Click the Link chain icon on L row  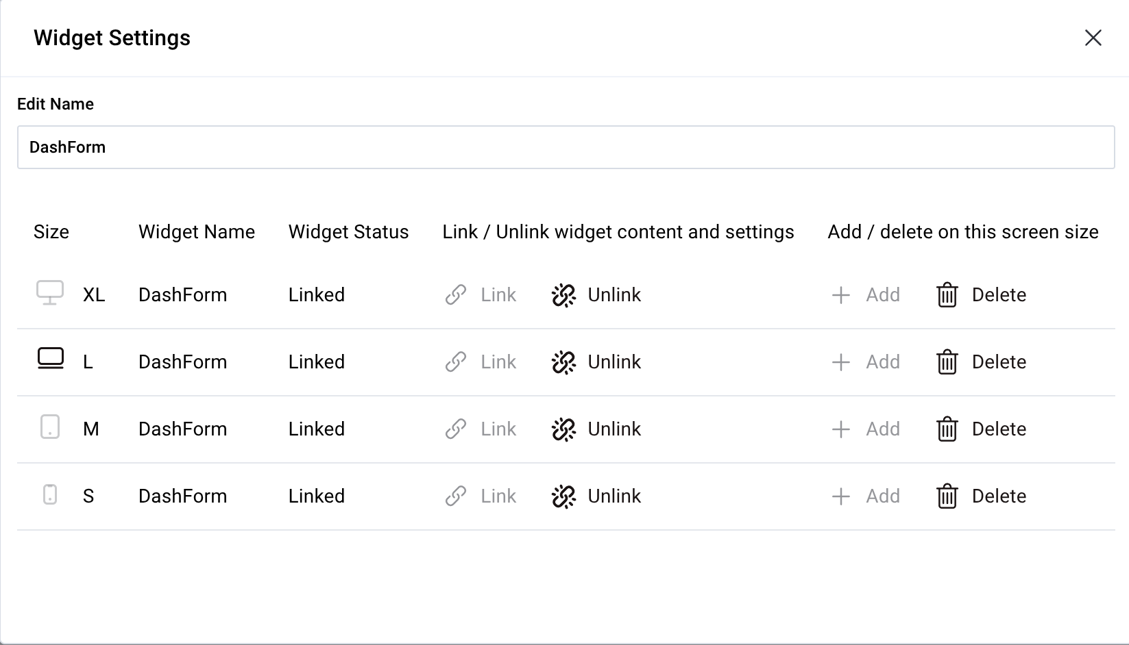(454, 362)
